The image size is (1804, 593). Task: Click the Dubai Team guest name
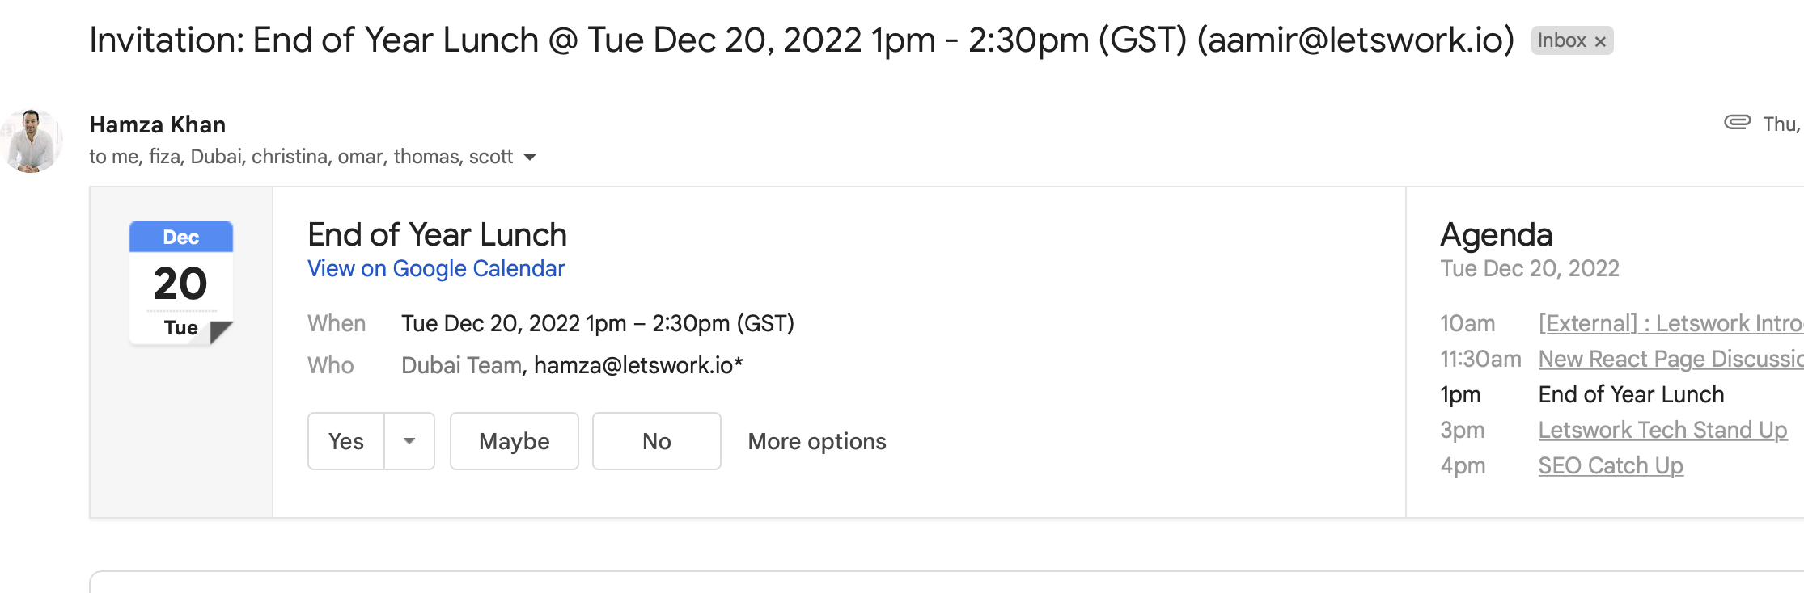(462, 365)
